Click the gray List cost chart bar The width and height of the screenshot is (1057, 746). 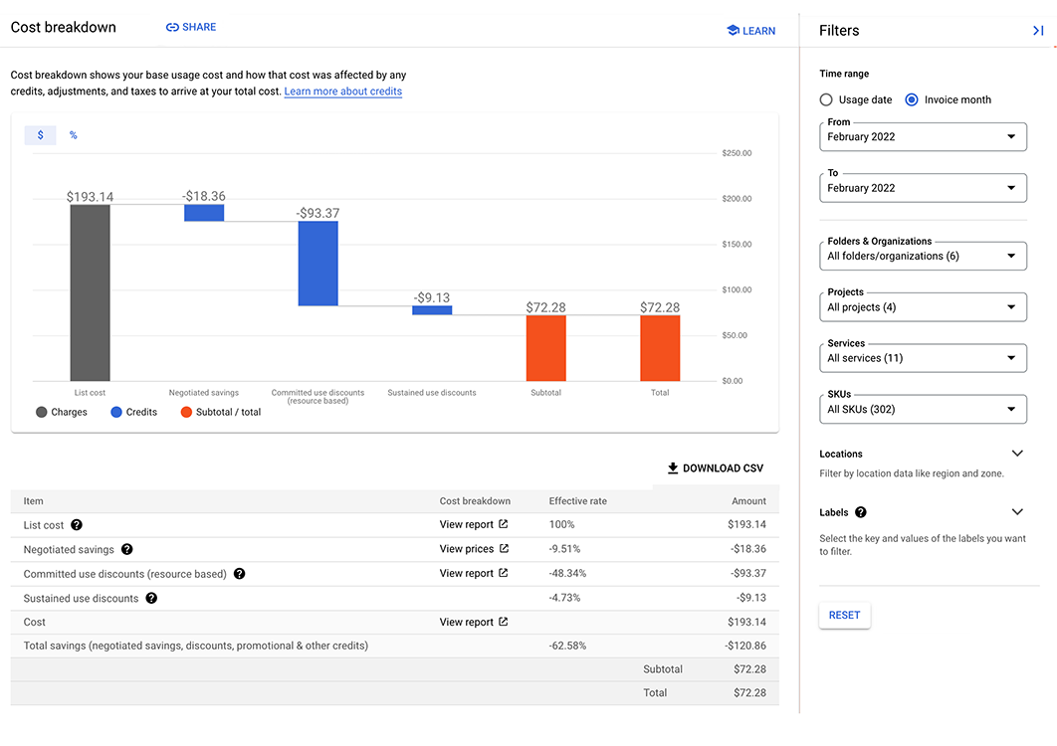click(x=90, y=293)
